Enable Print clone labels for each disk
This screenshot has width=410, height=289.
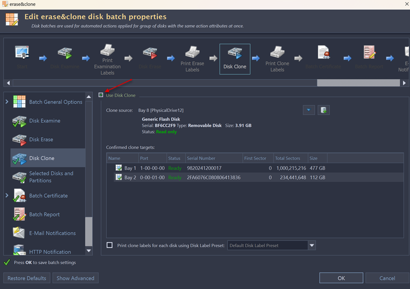click(x=110, y=245)
